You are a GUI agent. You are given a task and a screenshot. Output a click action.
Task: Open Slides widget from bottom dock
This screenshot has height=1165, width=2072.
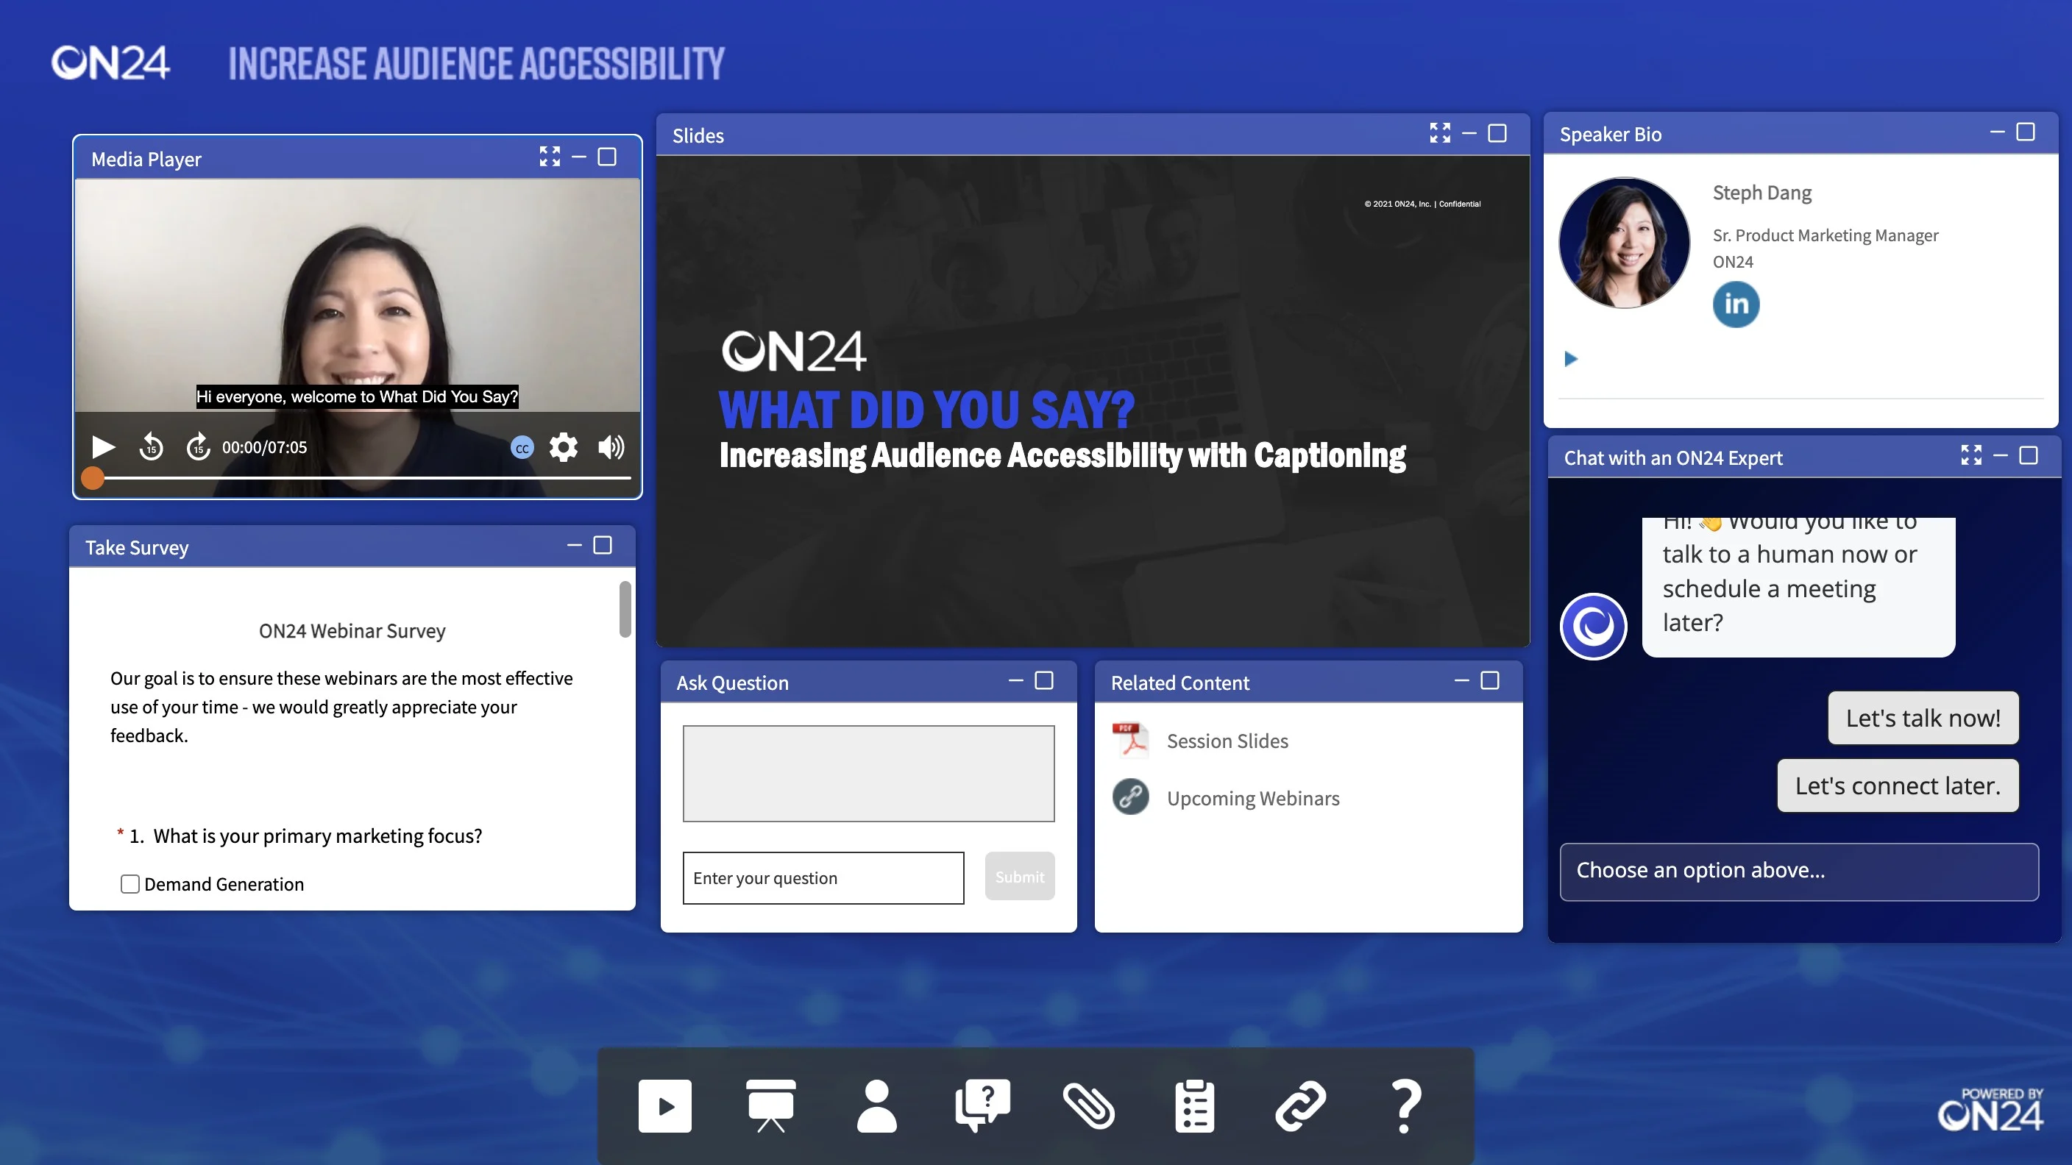click(770, 1106)
